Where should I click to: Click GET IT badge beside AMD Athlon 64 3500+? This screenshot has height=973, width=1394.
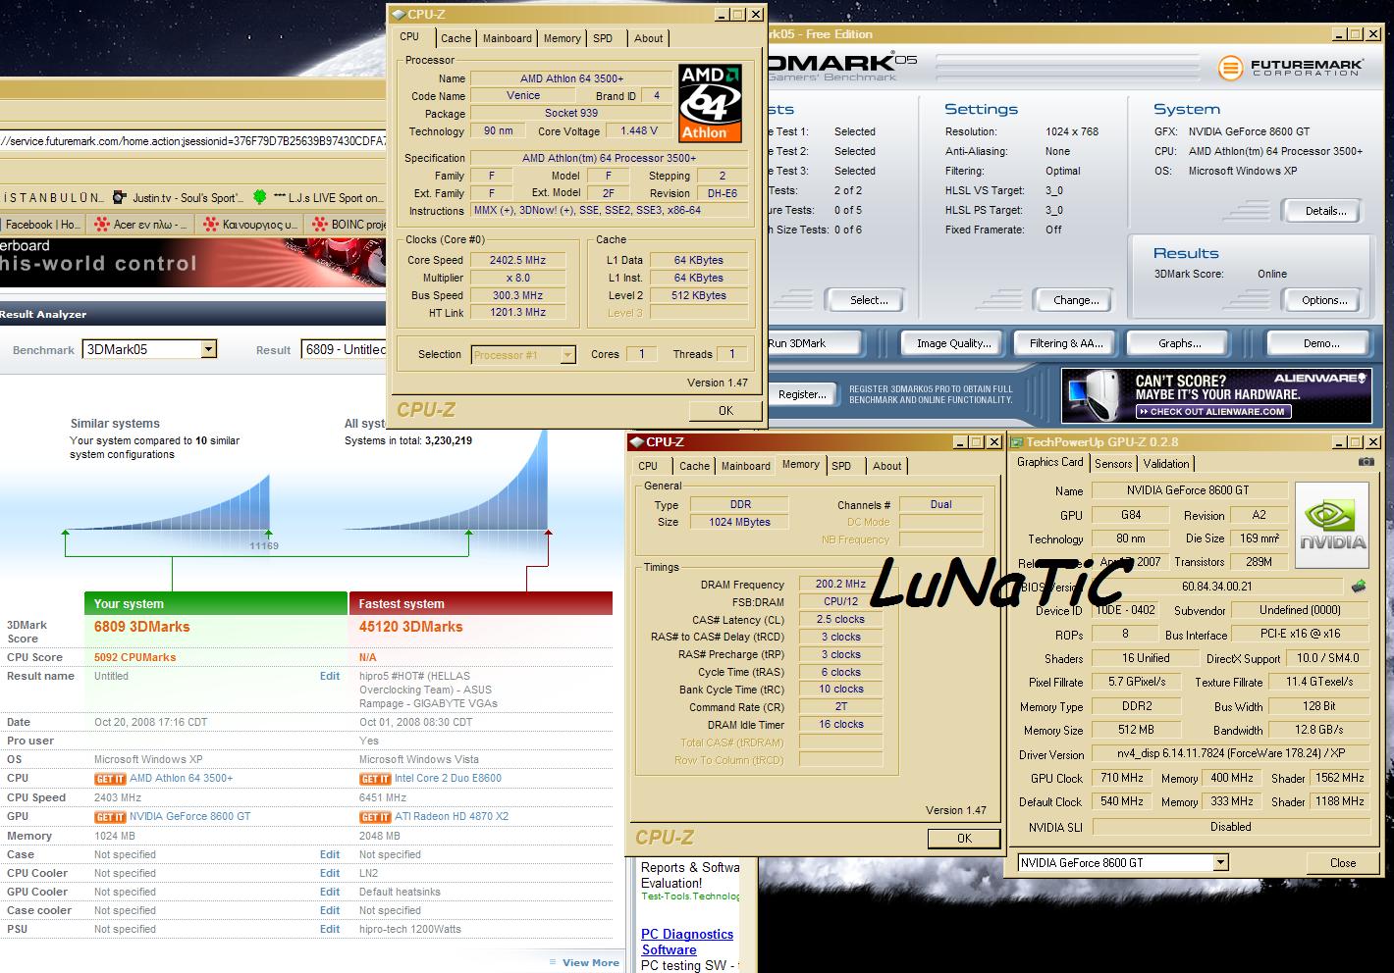coord(110,779)
